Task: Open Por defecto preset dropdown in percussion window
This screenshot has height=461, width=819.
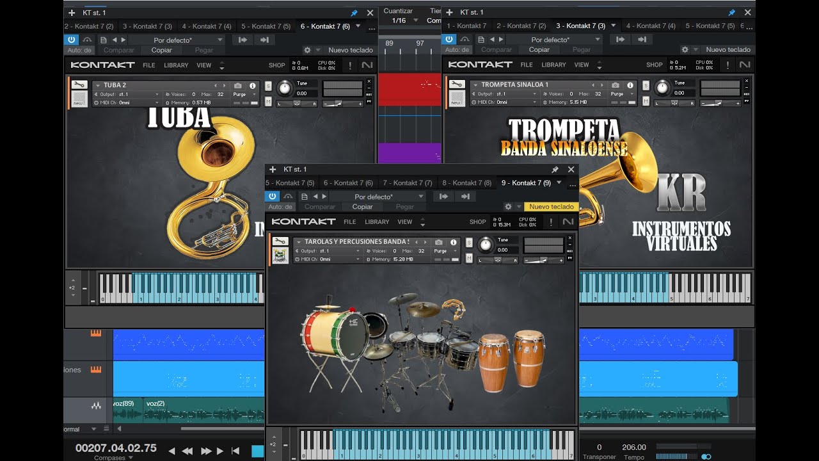Action: point(378,197)
